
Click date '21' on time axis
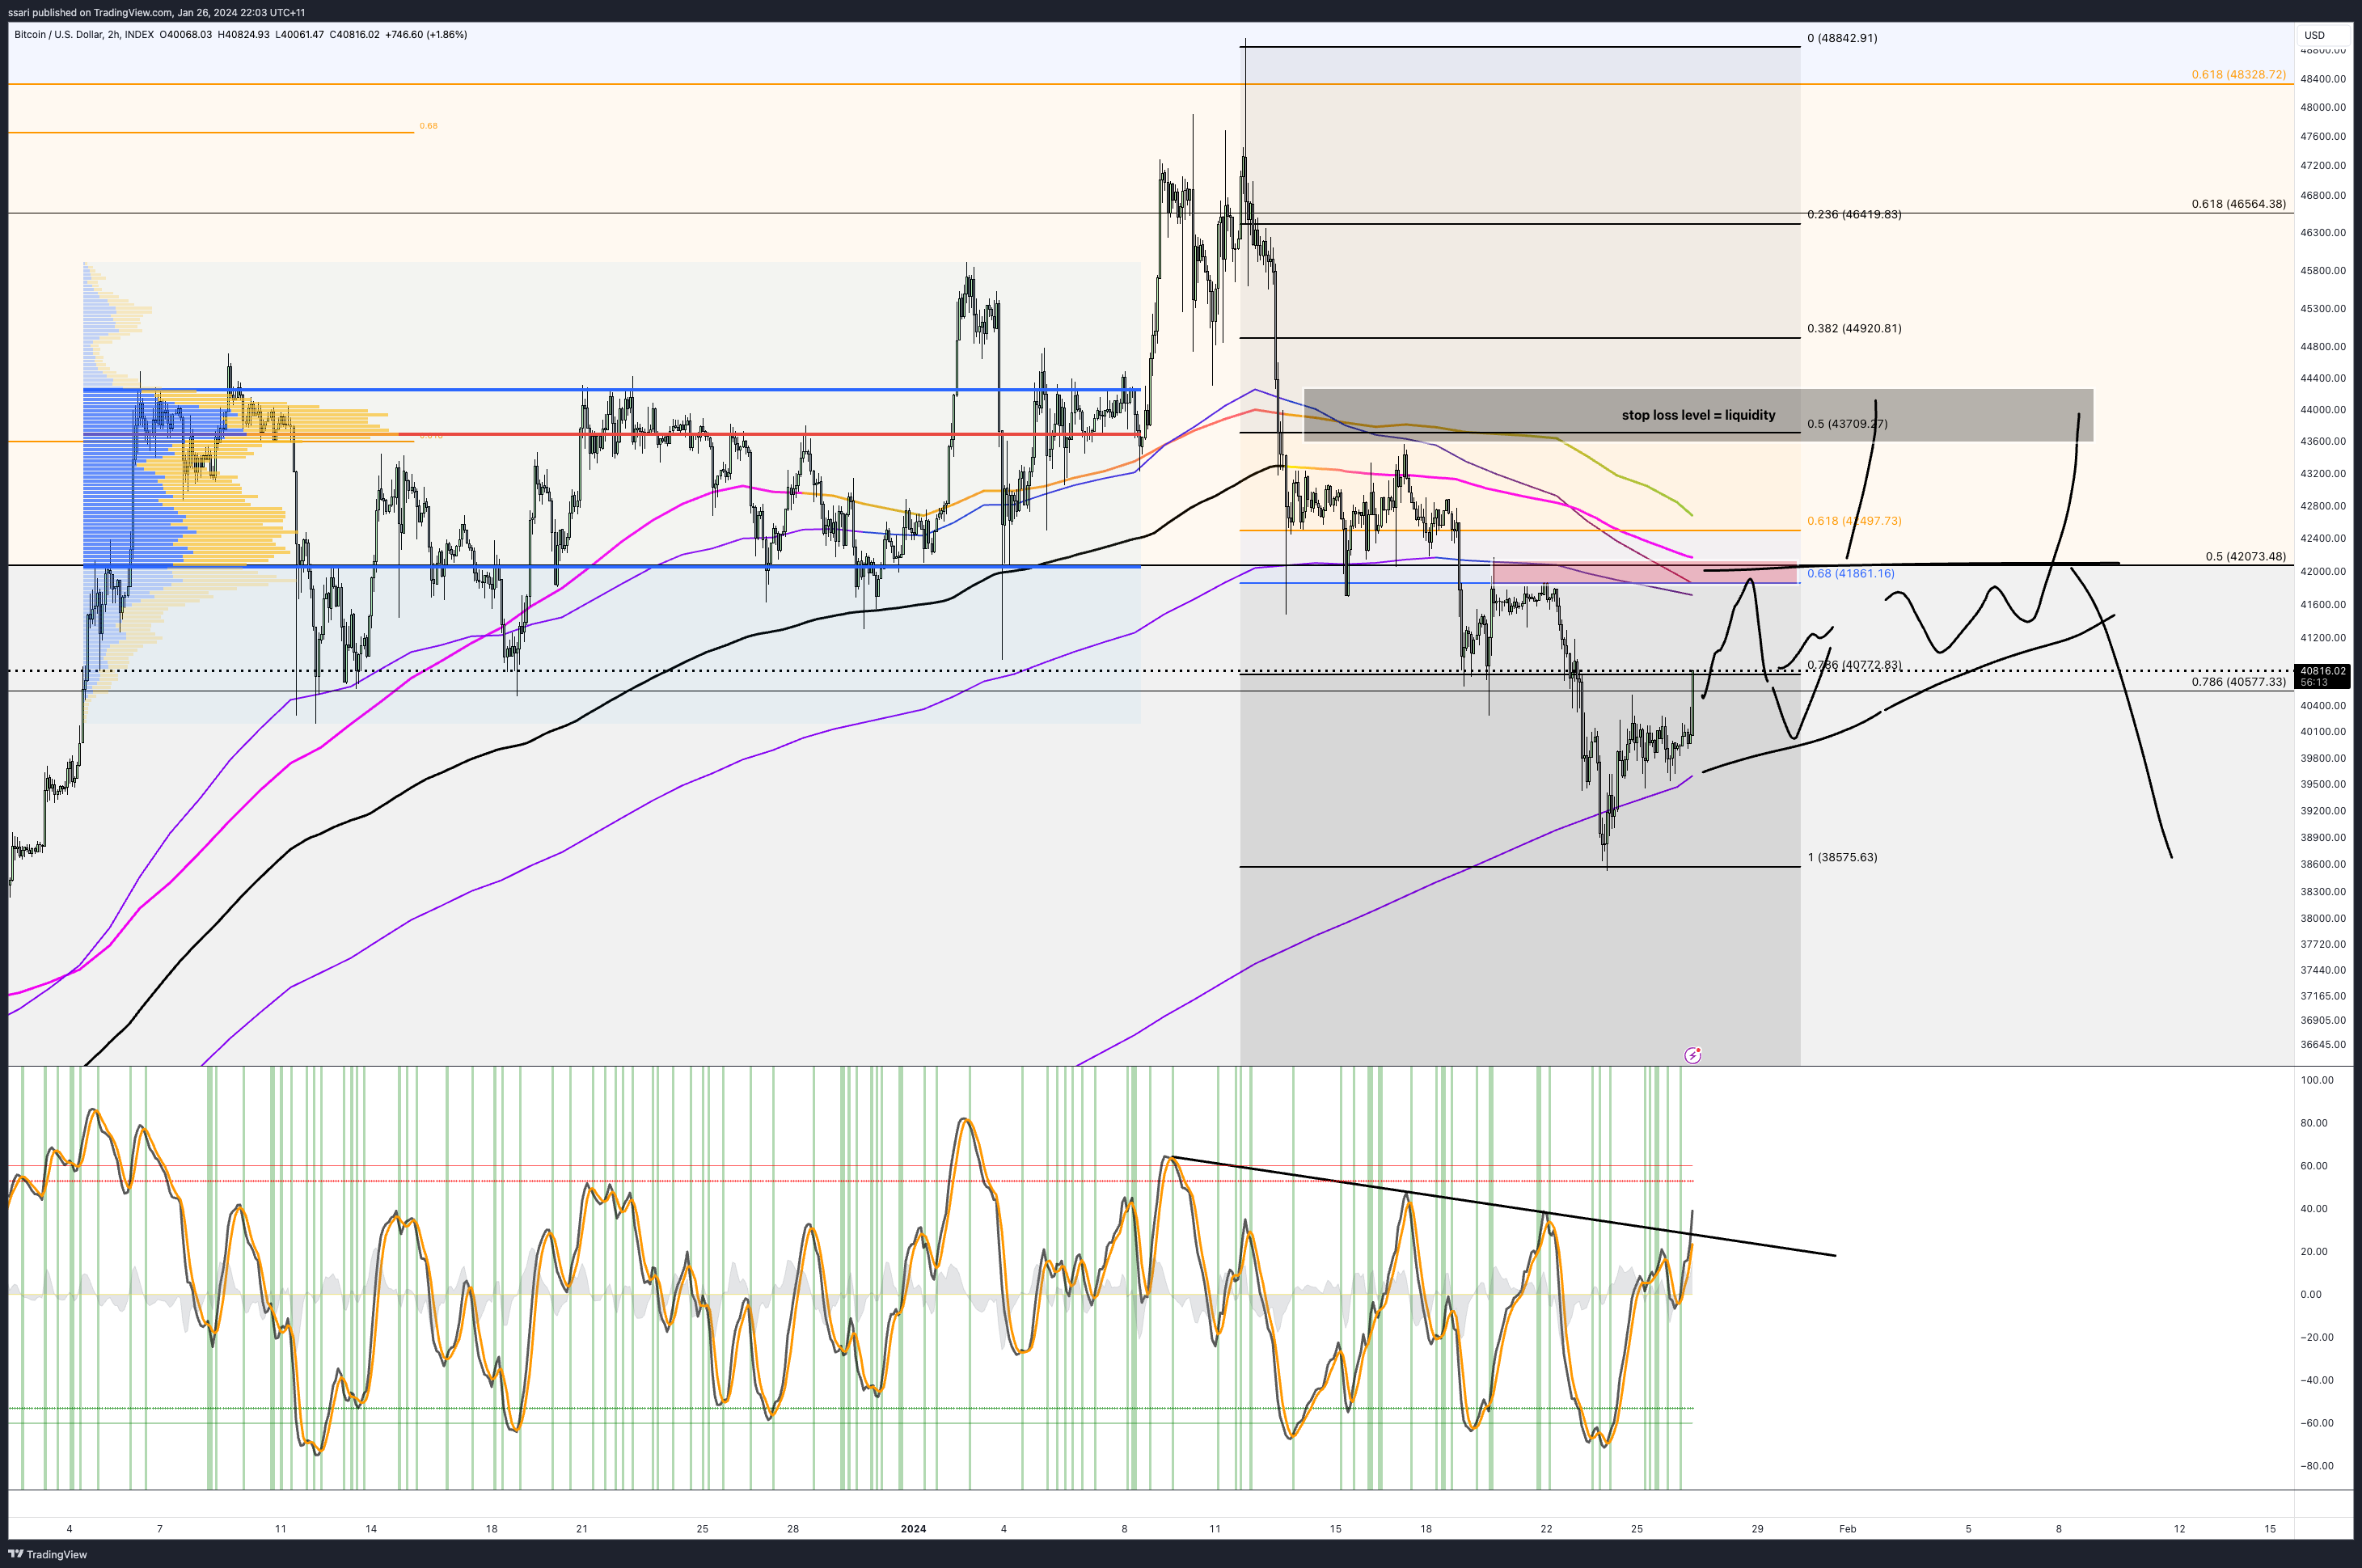coord(582,1528)
